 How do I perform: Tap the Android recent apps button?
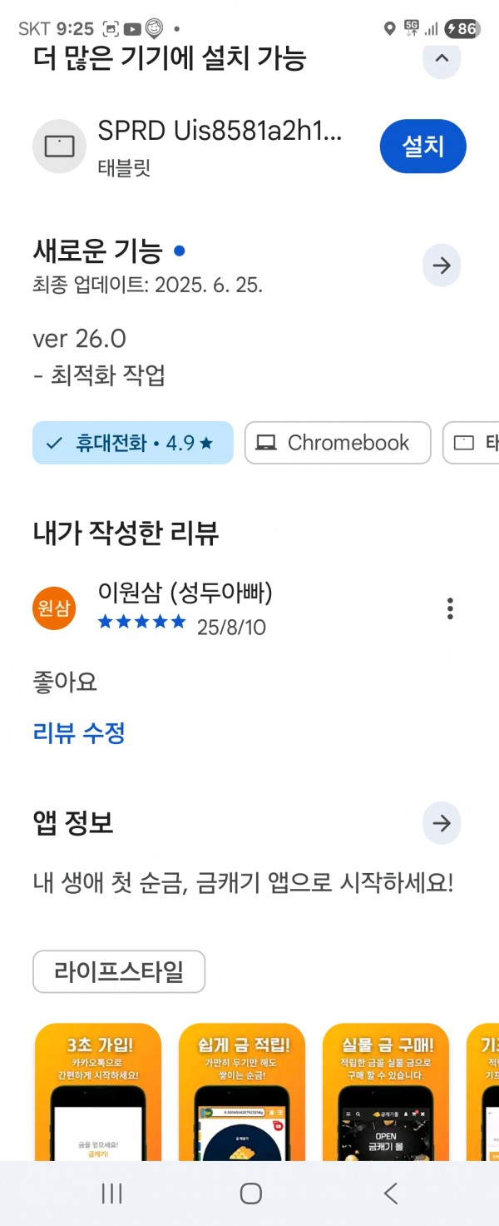coord(111,1194)
